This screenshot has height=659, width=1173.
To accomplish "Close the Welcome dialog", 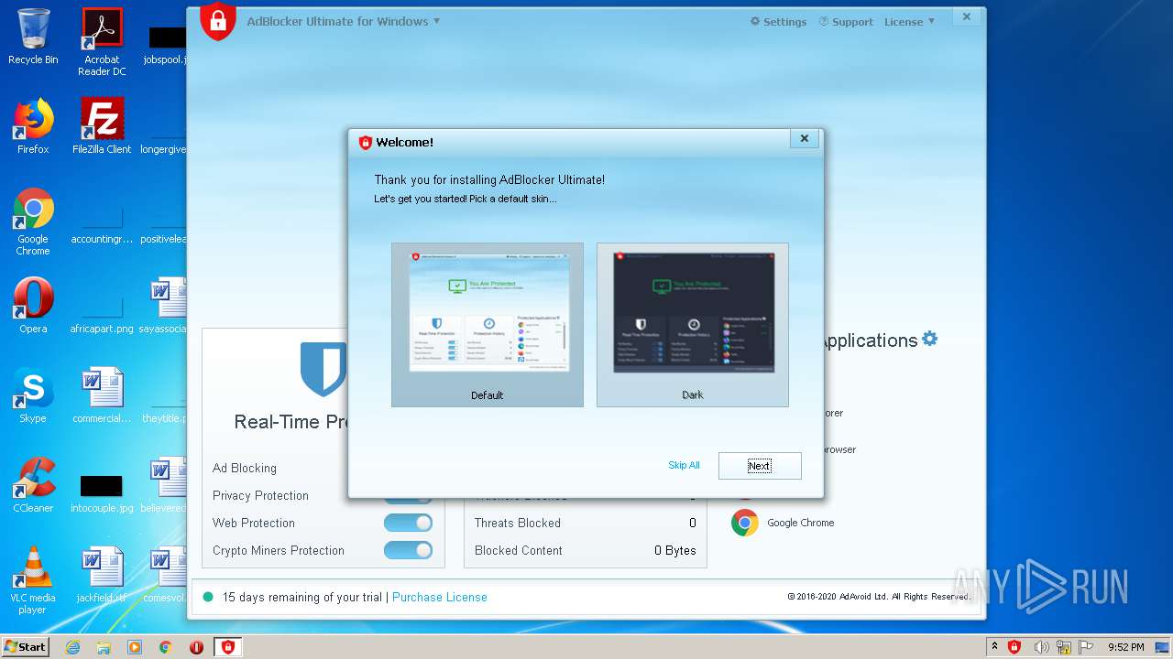I will point(804,139).
